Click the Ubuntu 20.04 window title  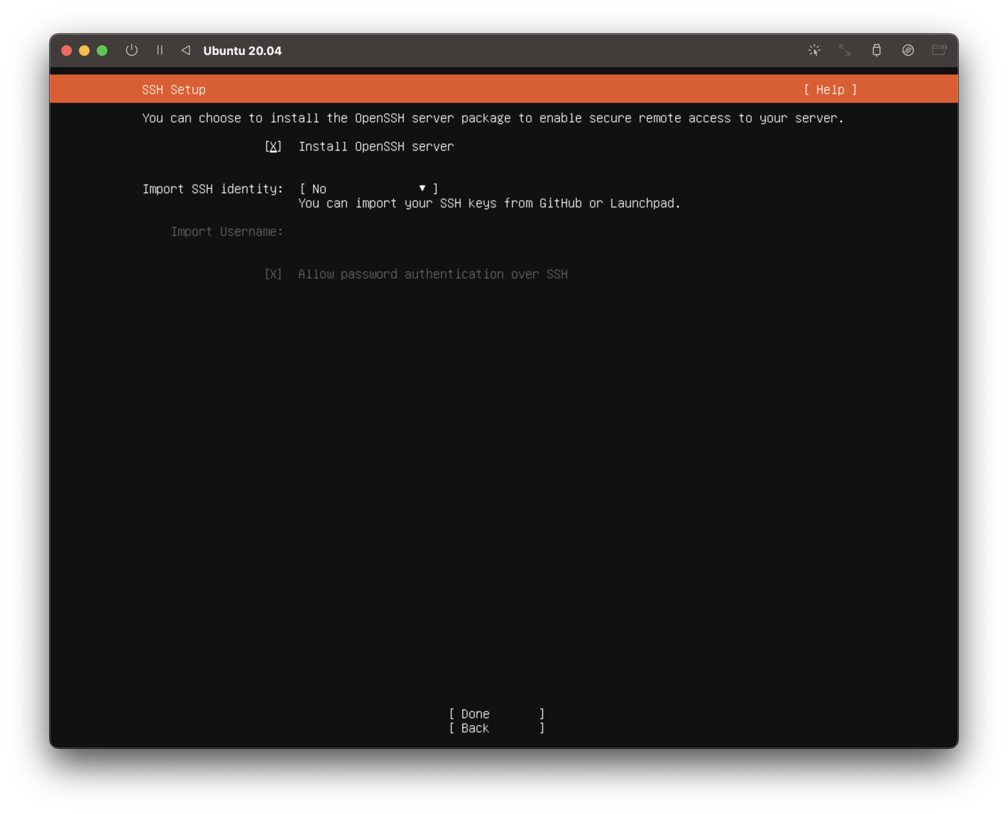pyautogui.click(x=242, y=51)
